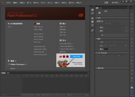Click the Flash JavaScript 文件 link
The image size is (135, 97).
[40, 55]
